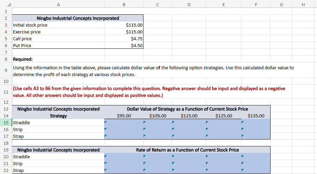Select company name cell in row 19
Viewport: 317px width, 174px height.
58,150
